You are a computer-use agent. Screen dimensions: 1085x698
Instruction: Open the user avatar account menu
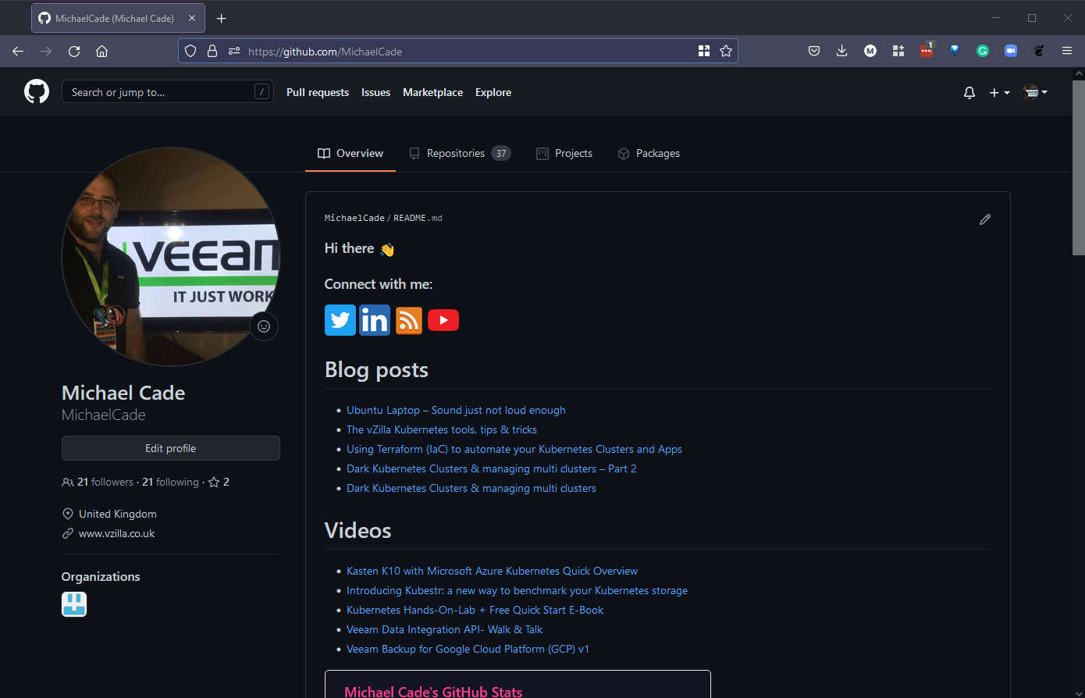(1034, 92)
